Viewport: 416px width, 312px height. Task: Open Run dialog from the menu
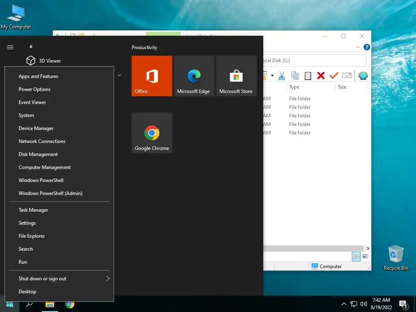(59, 262)
